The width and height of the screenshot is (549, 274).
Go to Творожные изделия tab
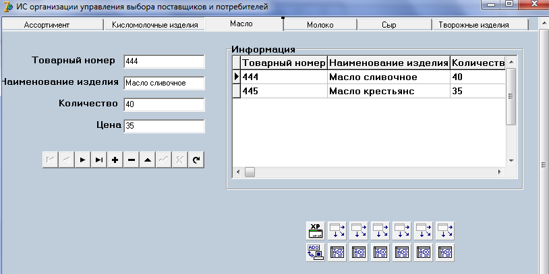480,25
